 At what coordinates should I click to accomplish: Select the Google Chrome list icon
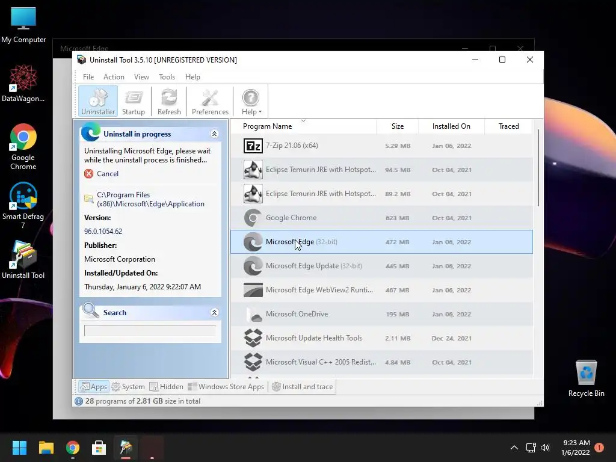click(253, 218)
